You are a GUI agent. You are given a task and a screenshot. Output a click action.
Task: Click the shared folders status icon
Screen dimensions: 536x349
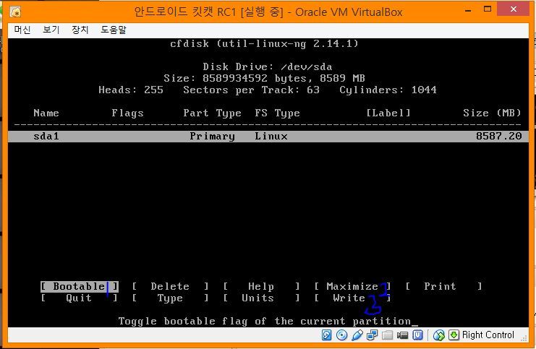387,335
